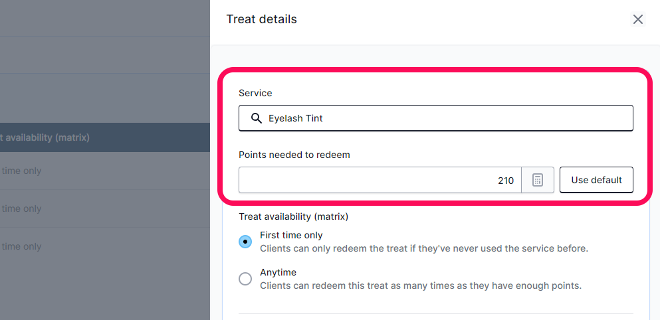Select the First time only radio button

[245, 242]
